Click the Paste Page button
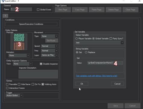 tap(97, 10)
